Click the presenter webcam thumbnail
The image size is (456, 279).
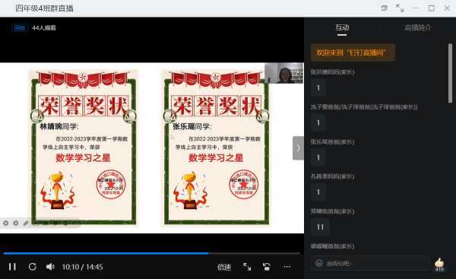(x=283, y=73)
